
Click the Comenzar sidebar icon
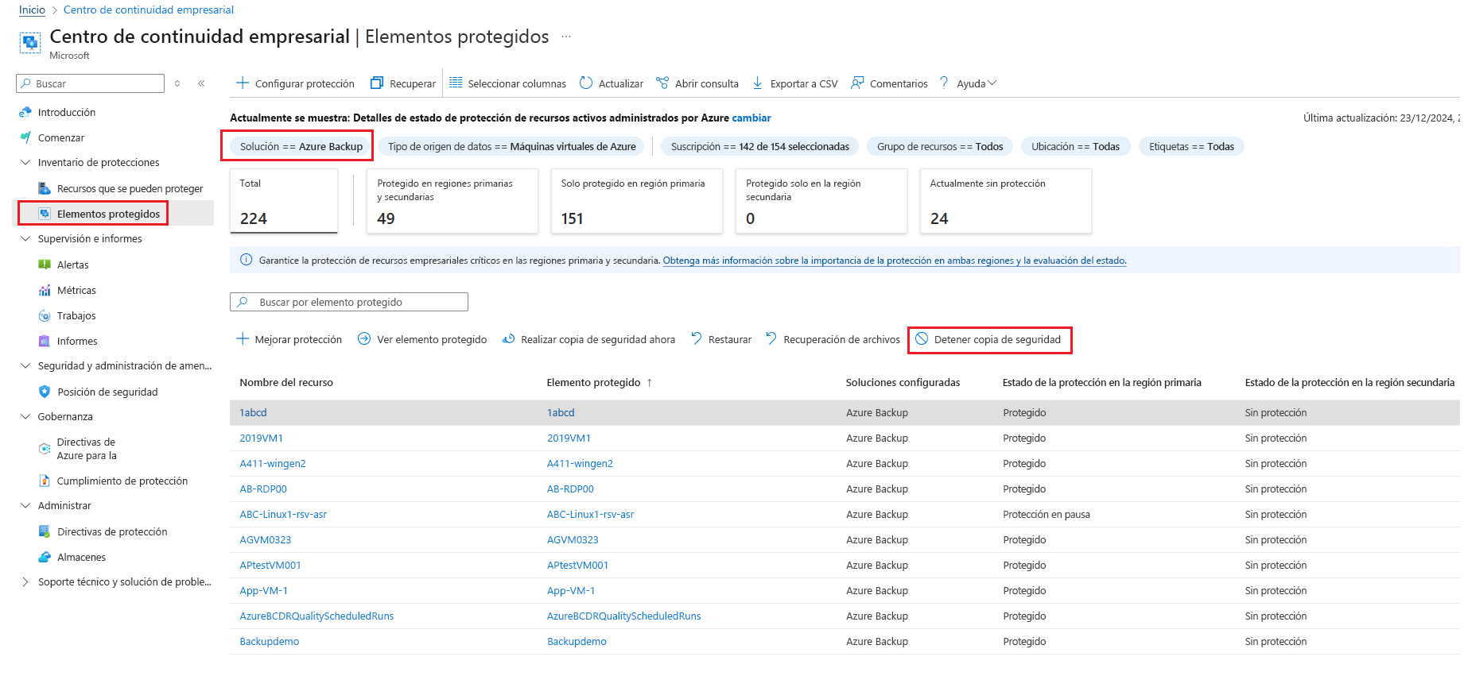(25, 137)
